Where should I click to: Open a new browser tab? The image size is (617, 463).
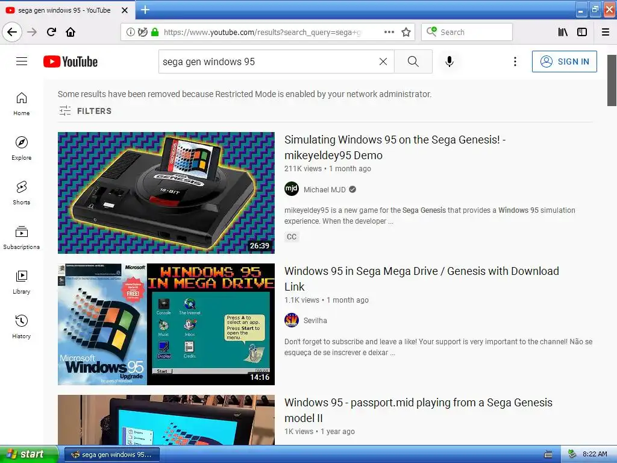(x=145, y=10)
